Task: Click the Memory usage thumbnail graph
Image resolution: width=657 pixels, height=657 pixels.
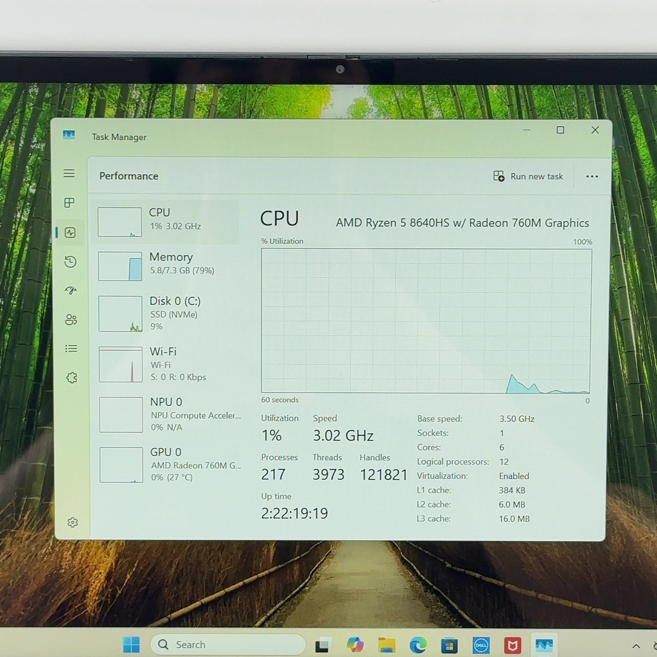Action: [120, 266]
